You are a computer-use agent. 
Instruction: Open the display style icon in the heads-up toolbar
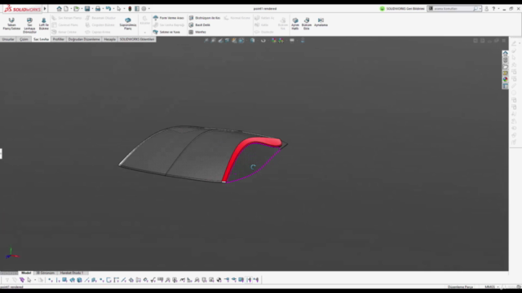tap(252, 41)
